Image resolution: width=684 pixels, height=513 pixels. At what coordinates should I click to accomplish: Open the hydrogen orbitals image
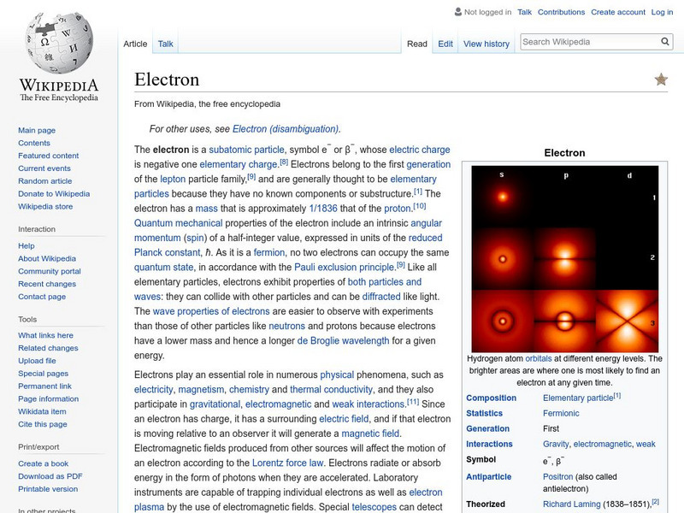[564, 259]
